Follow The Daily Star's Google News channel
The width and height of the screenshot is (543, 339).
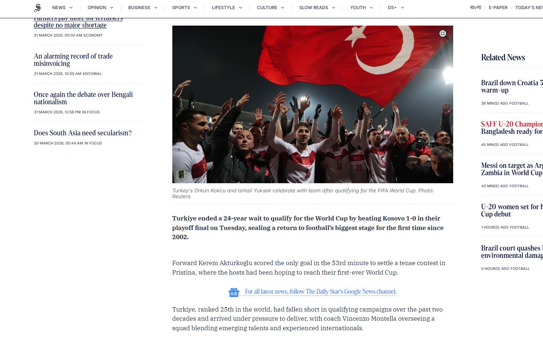point(320,291)
